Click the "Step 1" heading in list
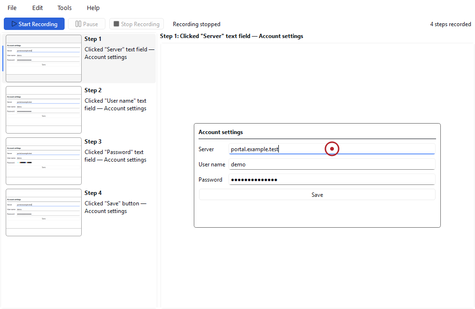The height and width of the screenshot is (309, 475). 93,39
